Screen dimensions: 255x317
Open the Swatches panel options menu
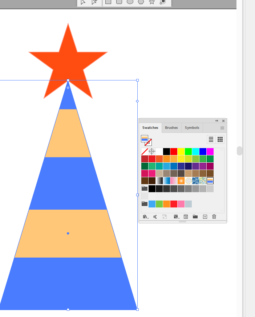(x=222, y=128)
